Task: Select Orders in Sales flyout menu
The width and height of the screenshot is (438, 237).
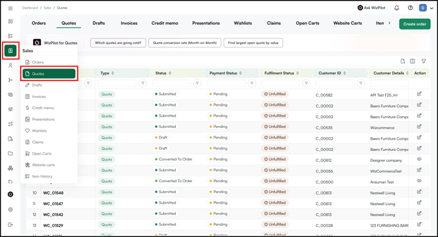Action: (x=49, y=62)
